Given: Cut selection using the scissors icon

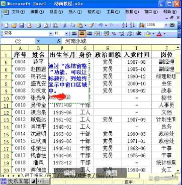Looking at the screenshot, I should 65,25.
